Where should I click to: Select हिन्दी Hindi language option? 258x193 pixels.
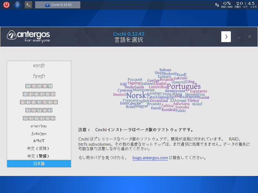(x=39, y=76)
